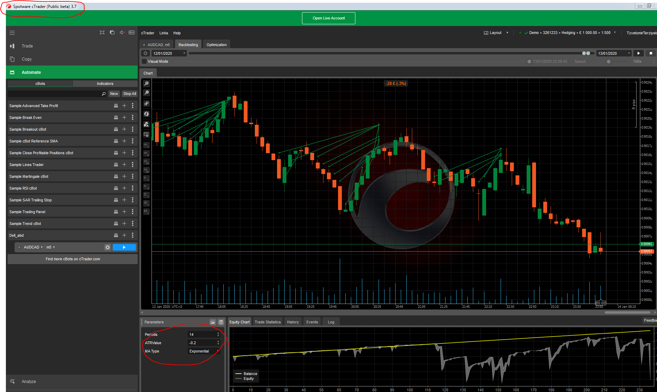The width and height of the screenshot is (657, 392).
Task: Change chart type with candlestick icon
Action: coord(146,103)
